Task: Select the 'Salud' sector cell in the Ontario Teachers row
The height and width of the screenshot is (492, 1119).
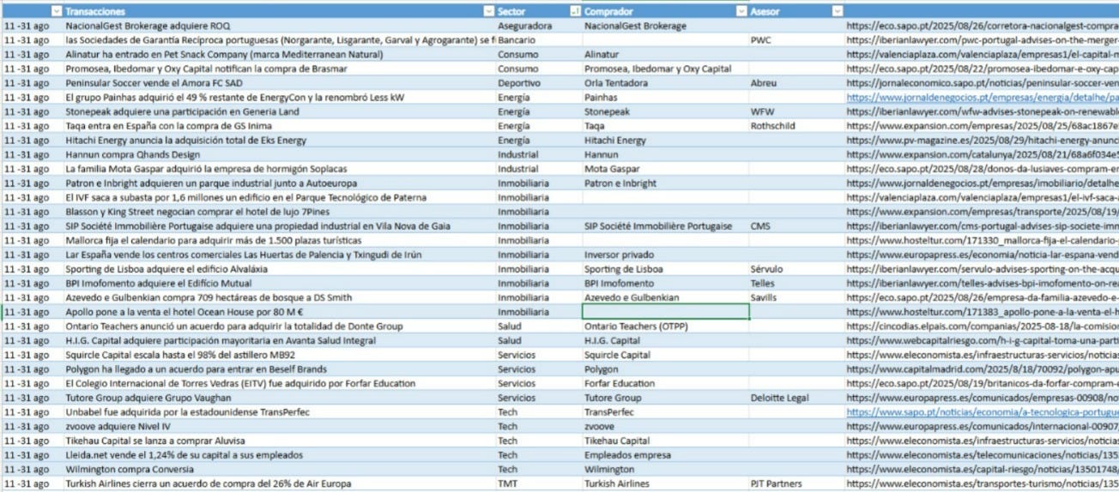Action: 538,327
